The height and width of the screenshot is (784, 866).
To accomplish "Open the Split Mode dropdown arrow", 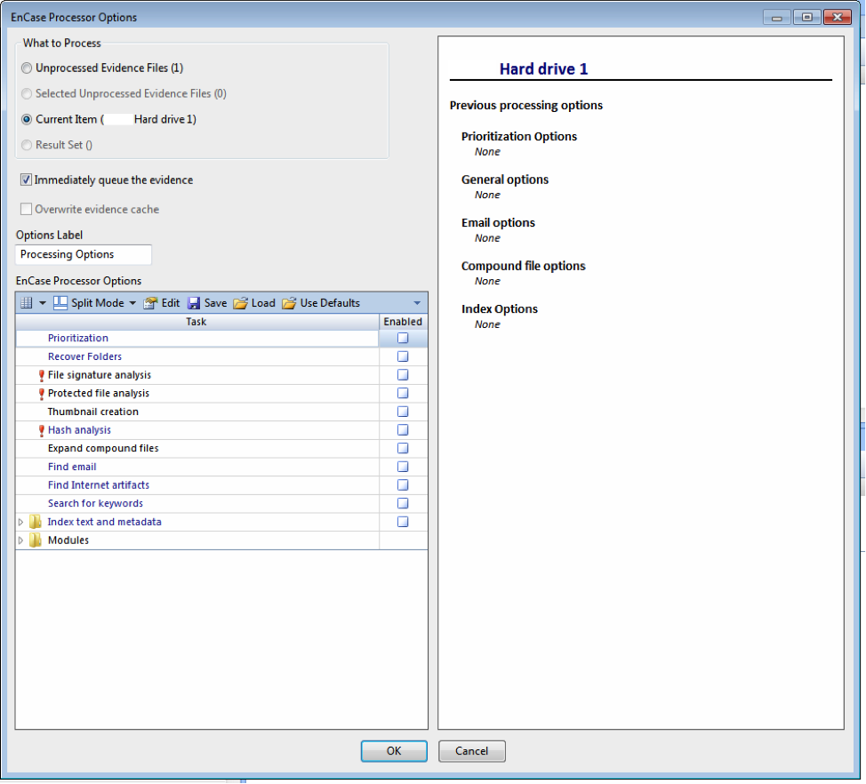I will coord(132,303).
